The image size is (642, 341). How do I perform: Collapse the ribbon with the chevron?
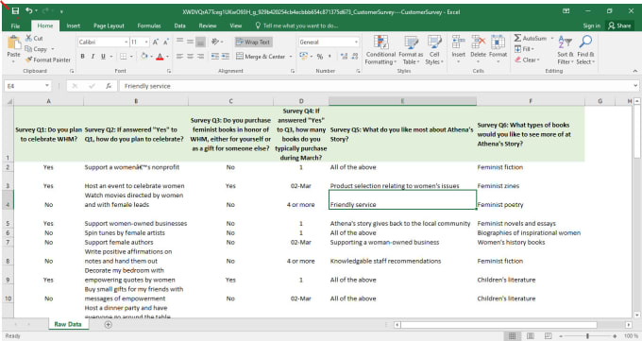(x=635, y=71)
